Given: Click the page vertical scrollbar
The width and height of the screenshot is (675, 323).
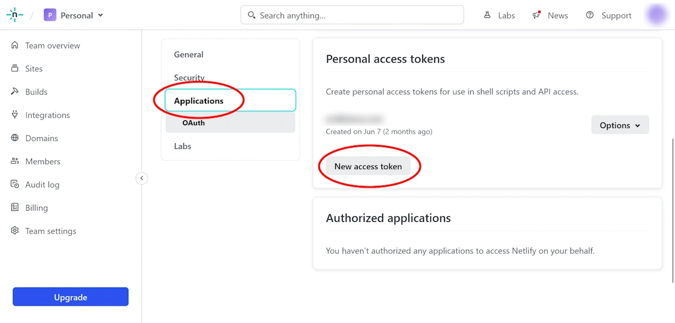Looking at the screenshot, I should tap(672, 211).
